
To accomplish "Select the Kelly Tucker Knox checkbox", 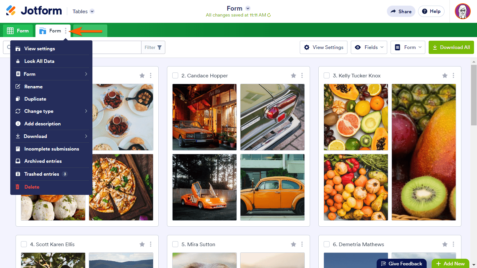I will (327, 75).
